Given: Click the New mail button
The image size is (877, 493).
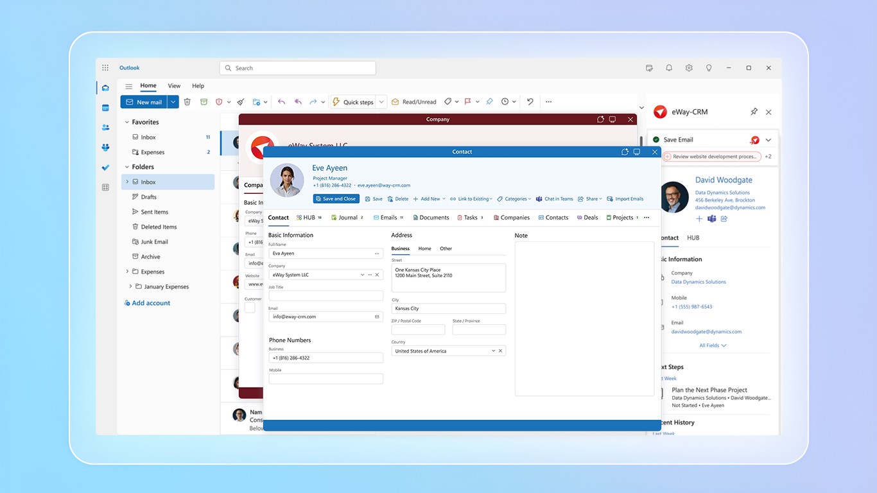Looking at the screenshot, I should tap(144, 101).
